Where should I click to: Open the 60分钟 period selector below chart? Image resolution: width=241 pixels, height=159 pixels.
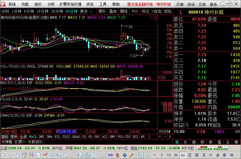[x=165, y=131]
